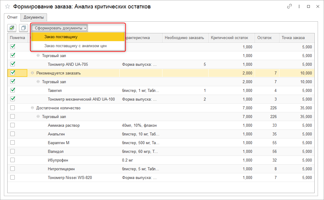Image resolution: width=324 pixels, height=200 pixels.
Task: Click the uncheck all rows icon
Action: 24,28
